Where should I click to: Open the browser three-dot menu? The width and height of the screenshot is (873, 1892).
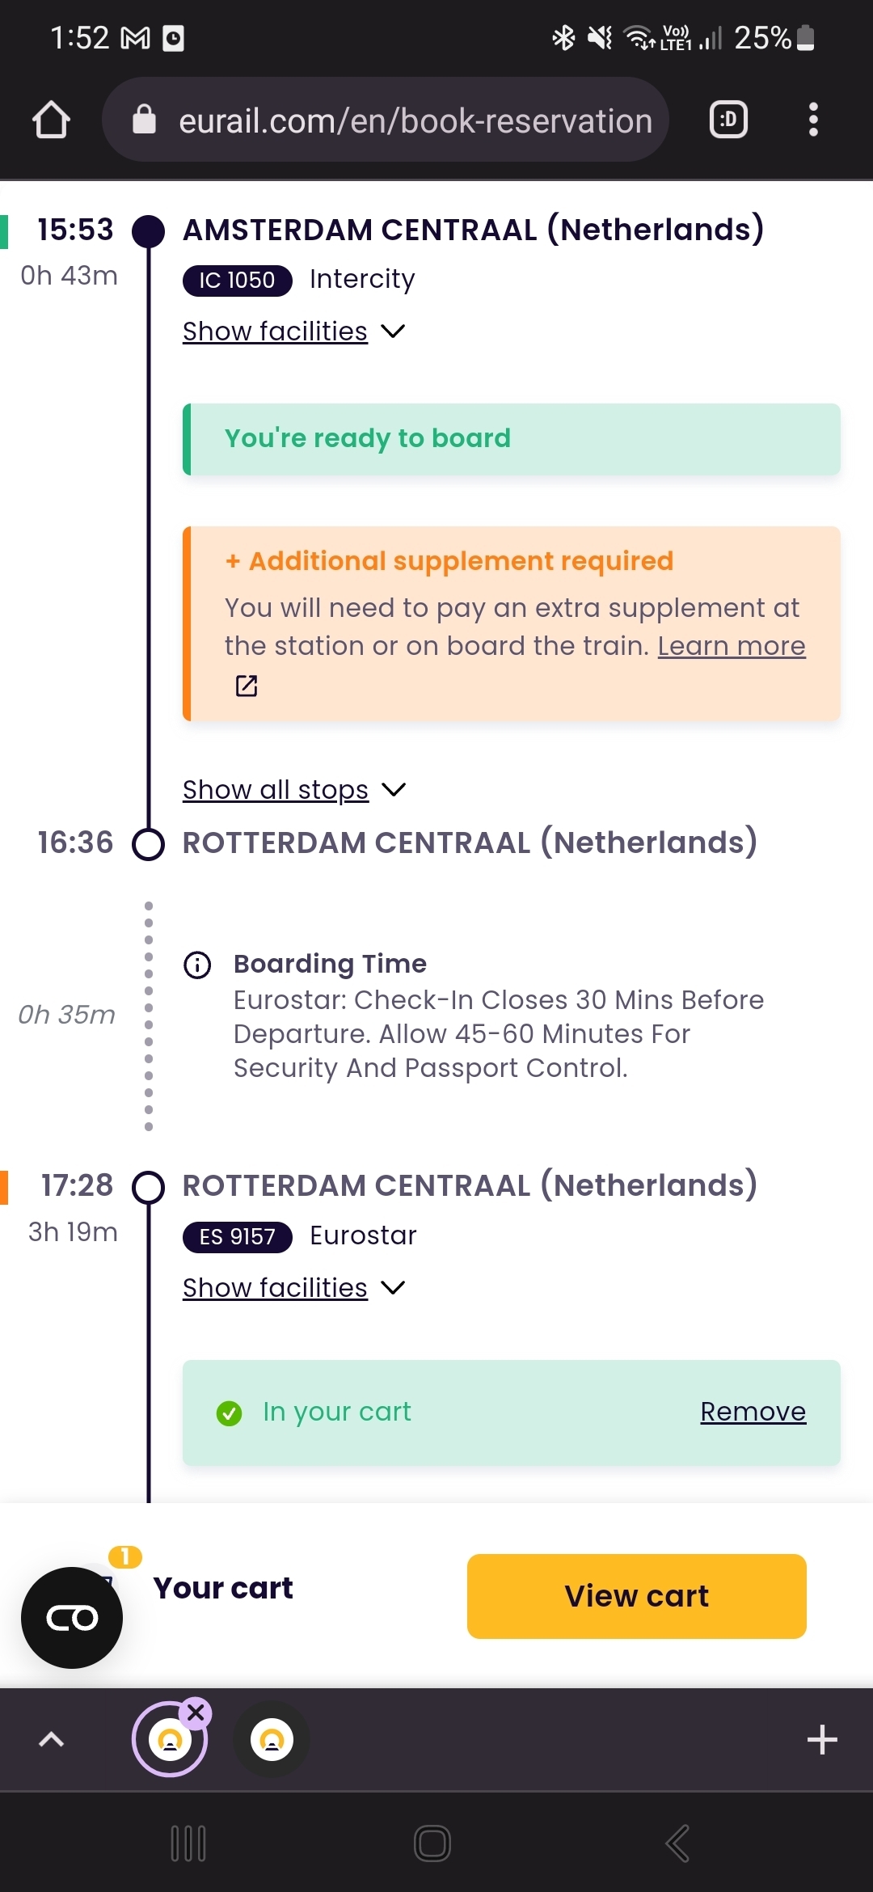coord(813,120)
